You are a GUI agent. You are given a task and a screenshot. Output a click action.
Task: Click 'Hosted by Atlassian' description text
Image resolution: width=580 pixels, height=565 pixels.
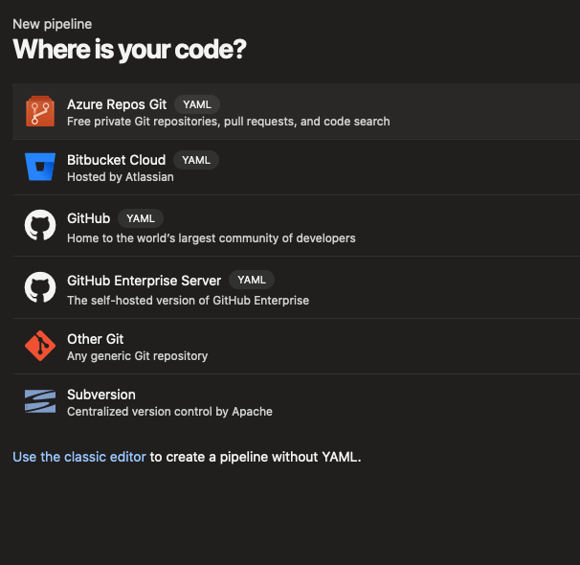point(120,177)
